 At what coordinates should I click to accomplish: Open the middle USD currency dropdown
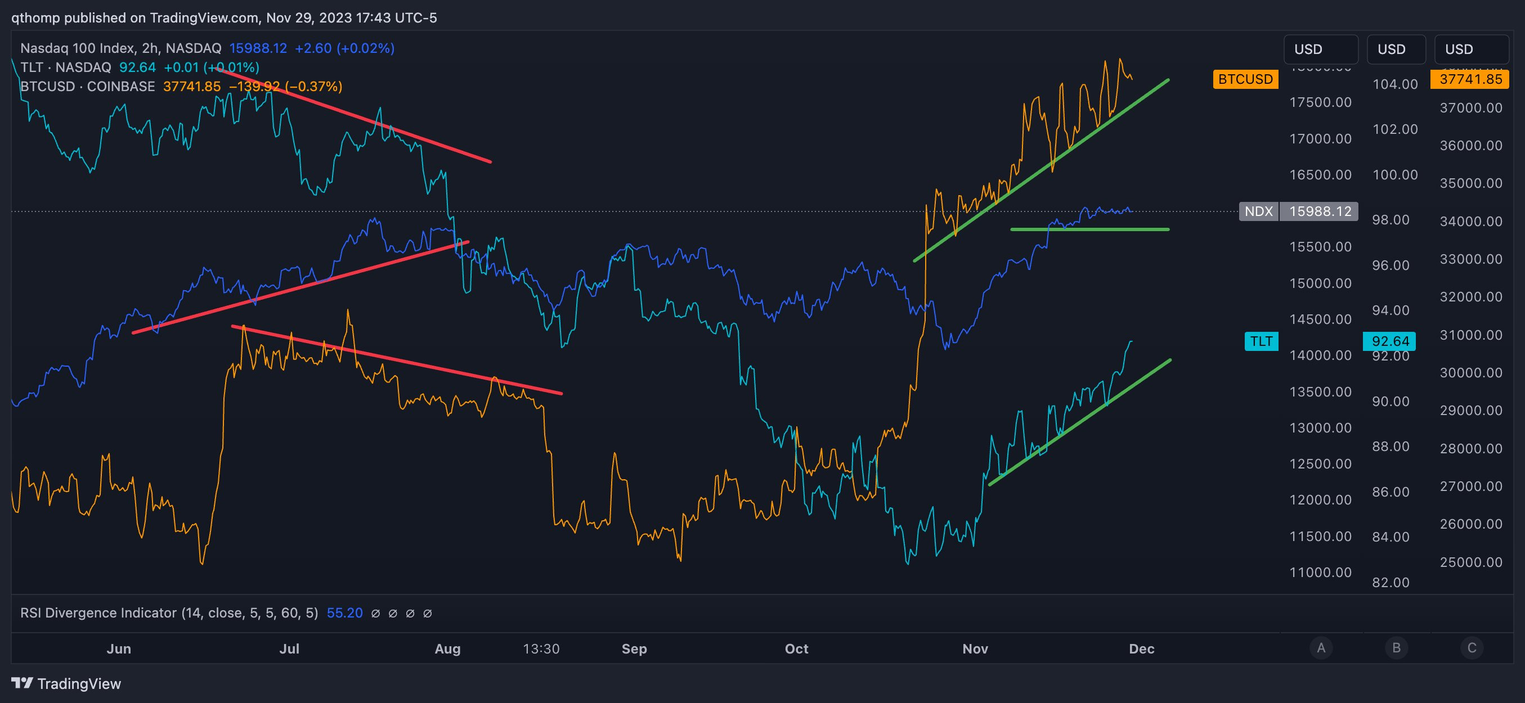(1396, 49)
